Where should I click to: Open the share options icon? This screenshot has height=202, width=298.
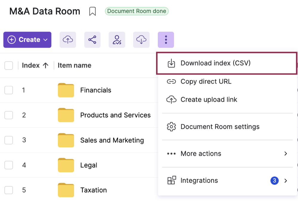click(x=92, y=40)
